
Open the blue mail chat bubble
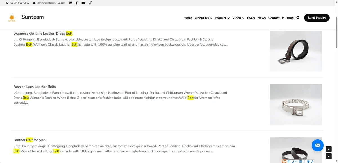(318, 145)
